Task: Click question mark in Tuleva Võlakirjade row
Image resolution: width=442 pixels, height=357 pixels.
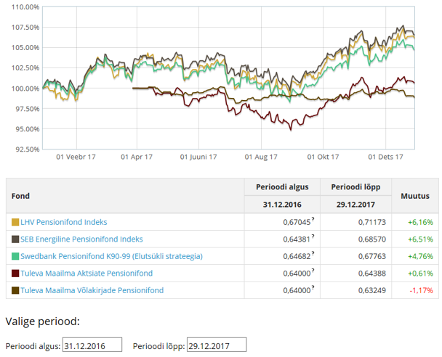Action: (313, 288)
